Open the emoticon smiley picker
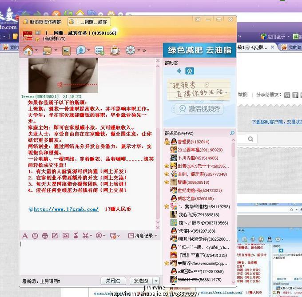302x297 pixels. coord(35,236)
